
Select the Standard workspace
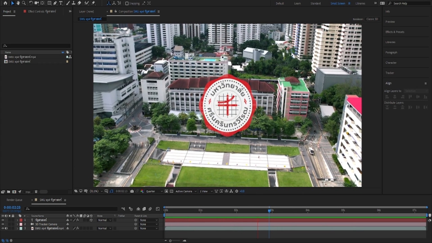(x=315, y=3)
